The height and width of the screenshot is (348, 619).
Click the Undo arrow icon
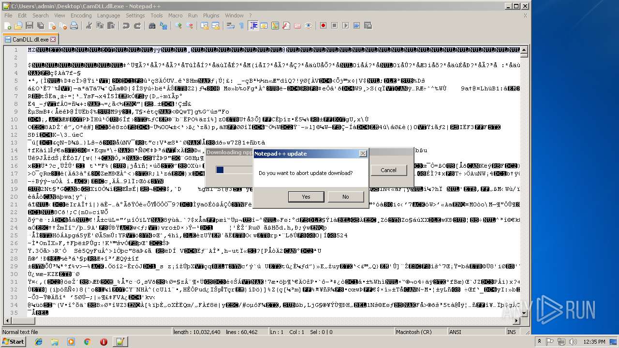pos(126,26)
